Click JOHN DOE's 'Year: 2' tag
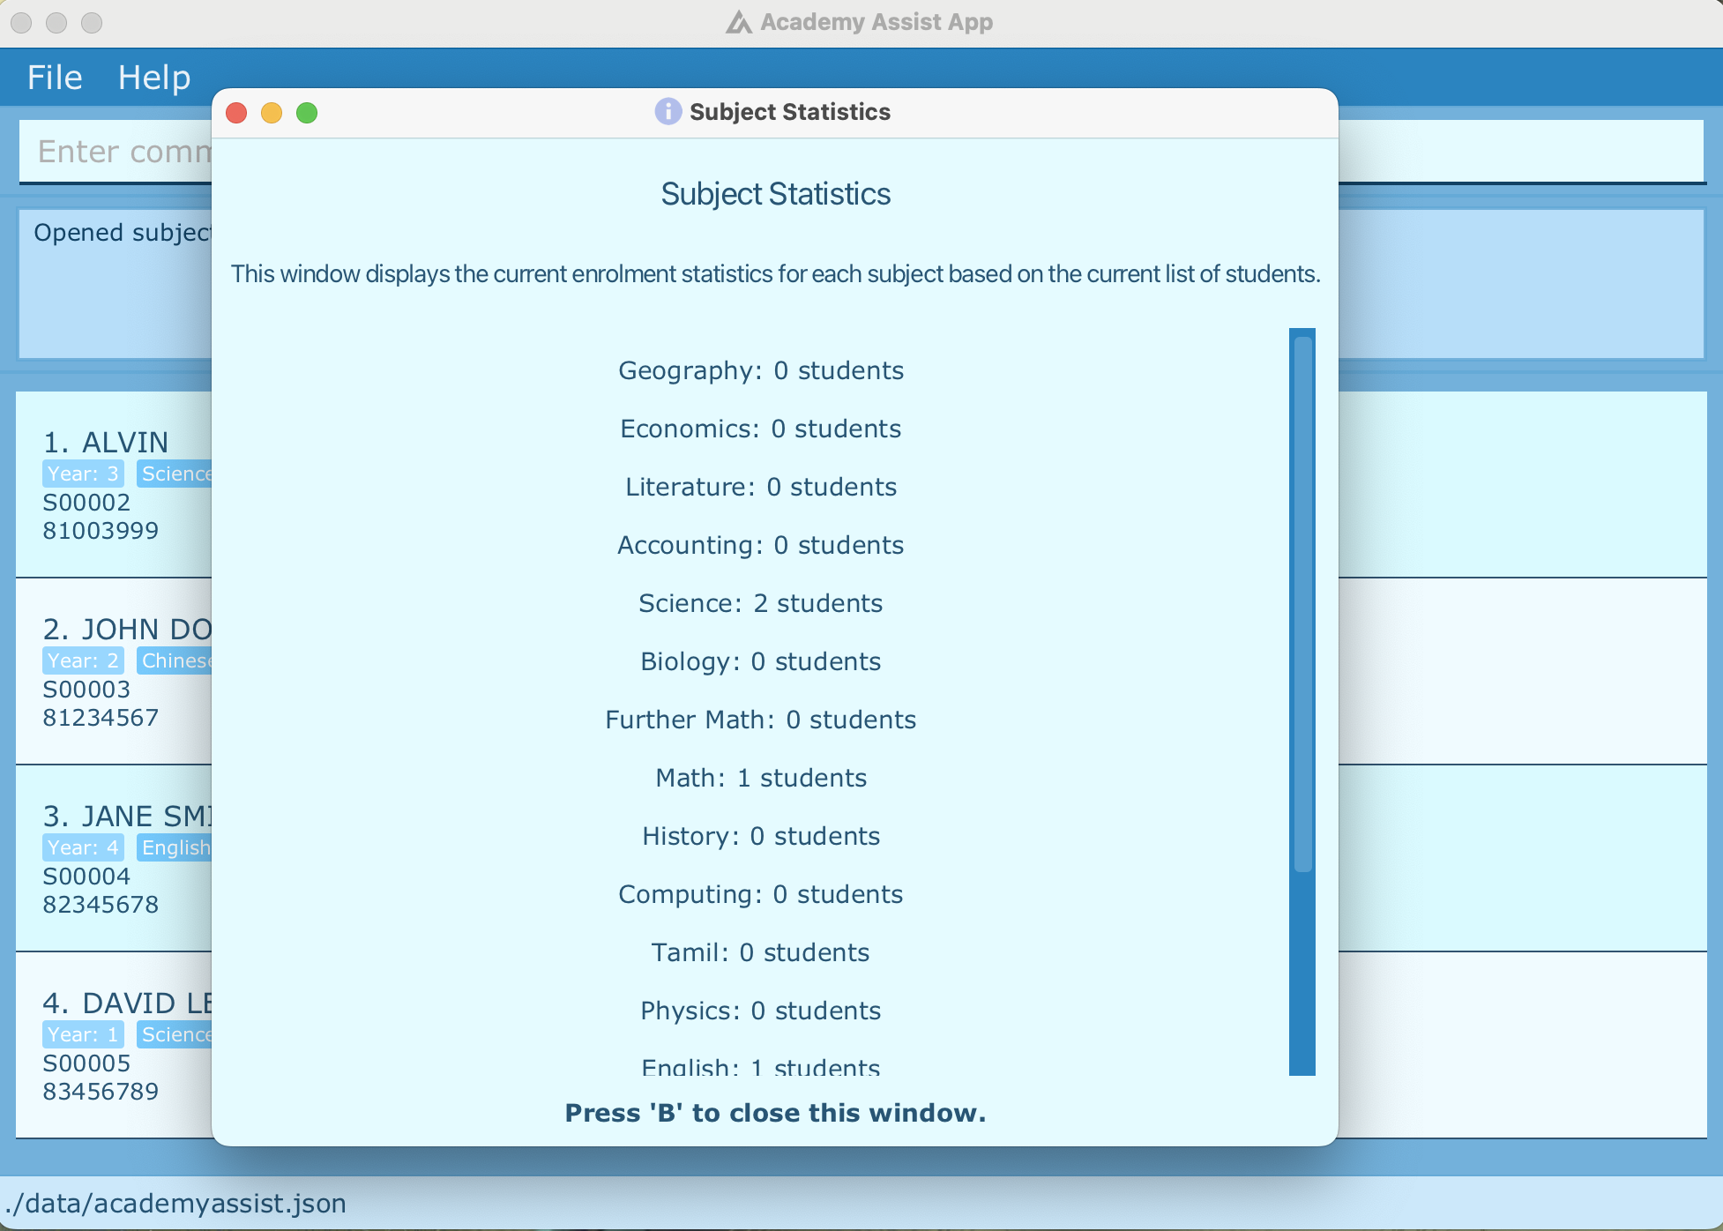The width and height of the screenshot is (1723, 1231). pos(83,660)
